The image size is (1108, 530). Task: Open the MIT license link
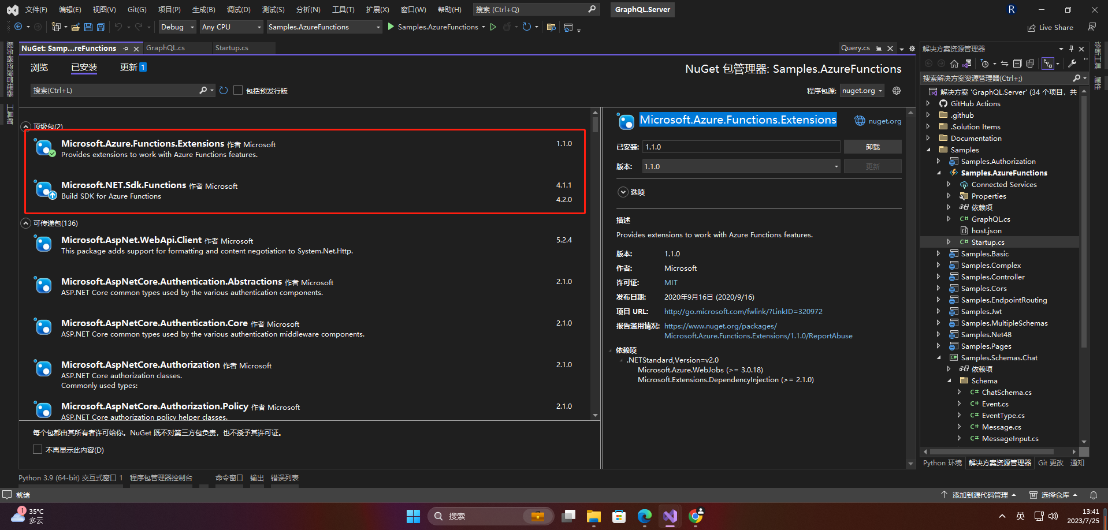[671, 282]
